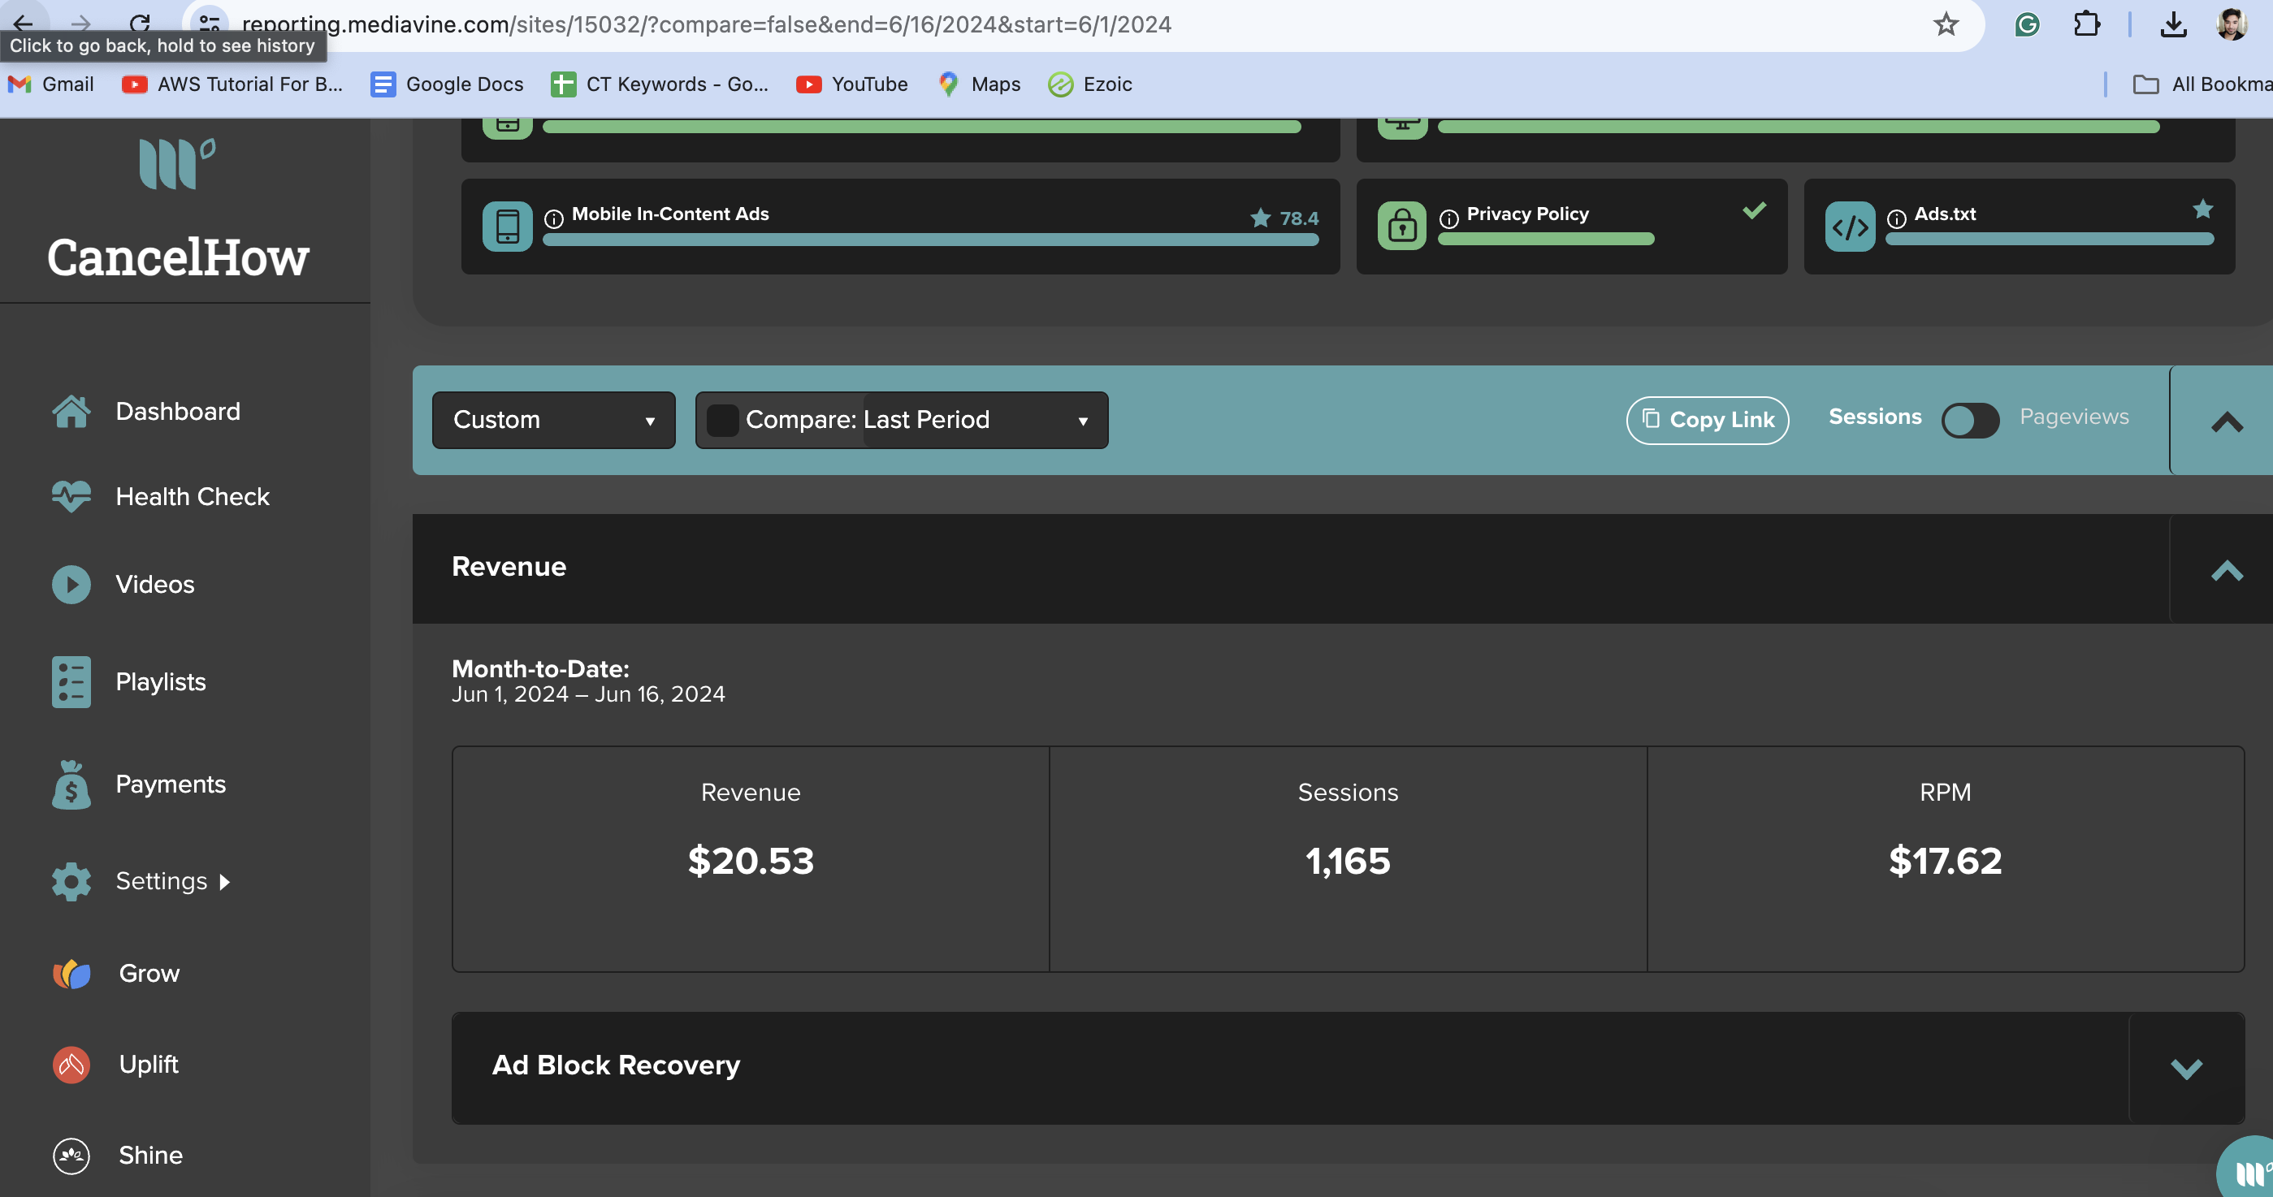Bookmark this page with the star icon
This screenshot has width=2273, height=1197.
tap(1946, 24)
